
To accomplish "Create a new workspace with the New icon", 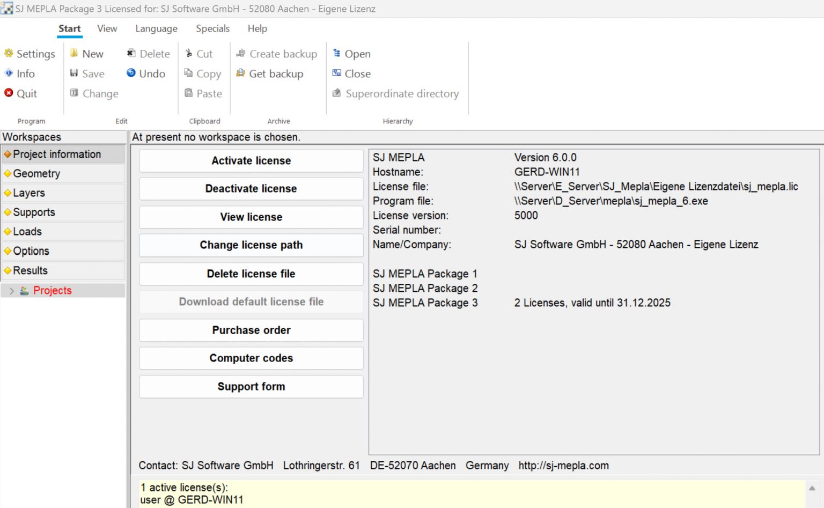I will pyautogui.click(x=74, y=53).
